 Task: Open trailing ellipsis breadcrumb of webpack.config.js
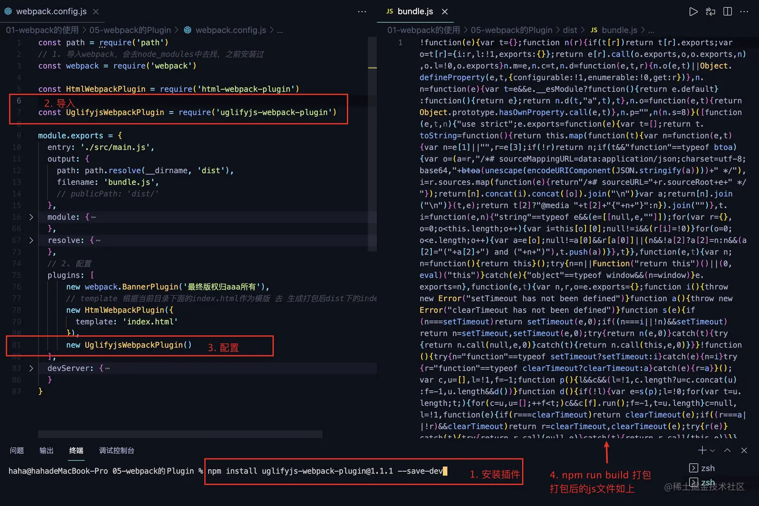pos(280,31)
